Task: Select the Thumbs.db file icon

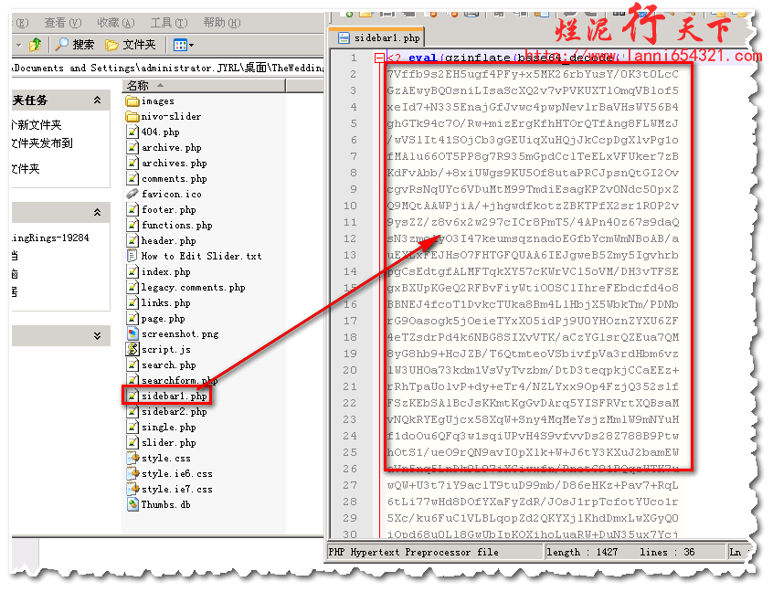Action: click(x=132, y=505)
